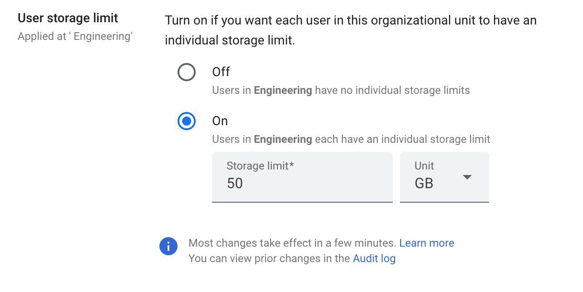Screen dimensions: 583x292
Task: Click the value 50 in Storage limit
Action: (x=235, y=183)
